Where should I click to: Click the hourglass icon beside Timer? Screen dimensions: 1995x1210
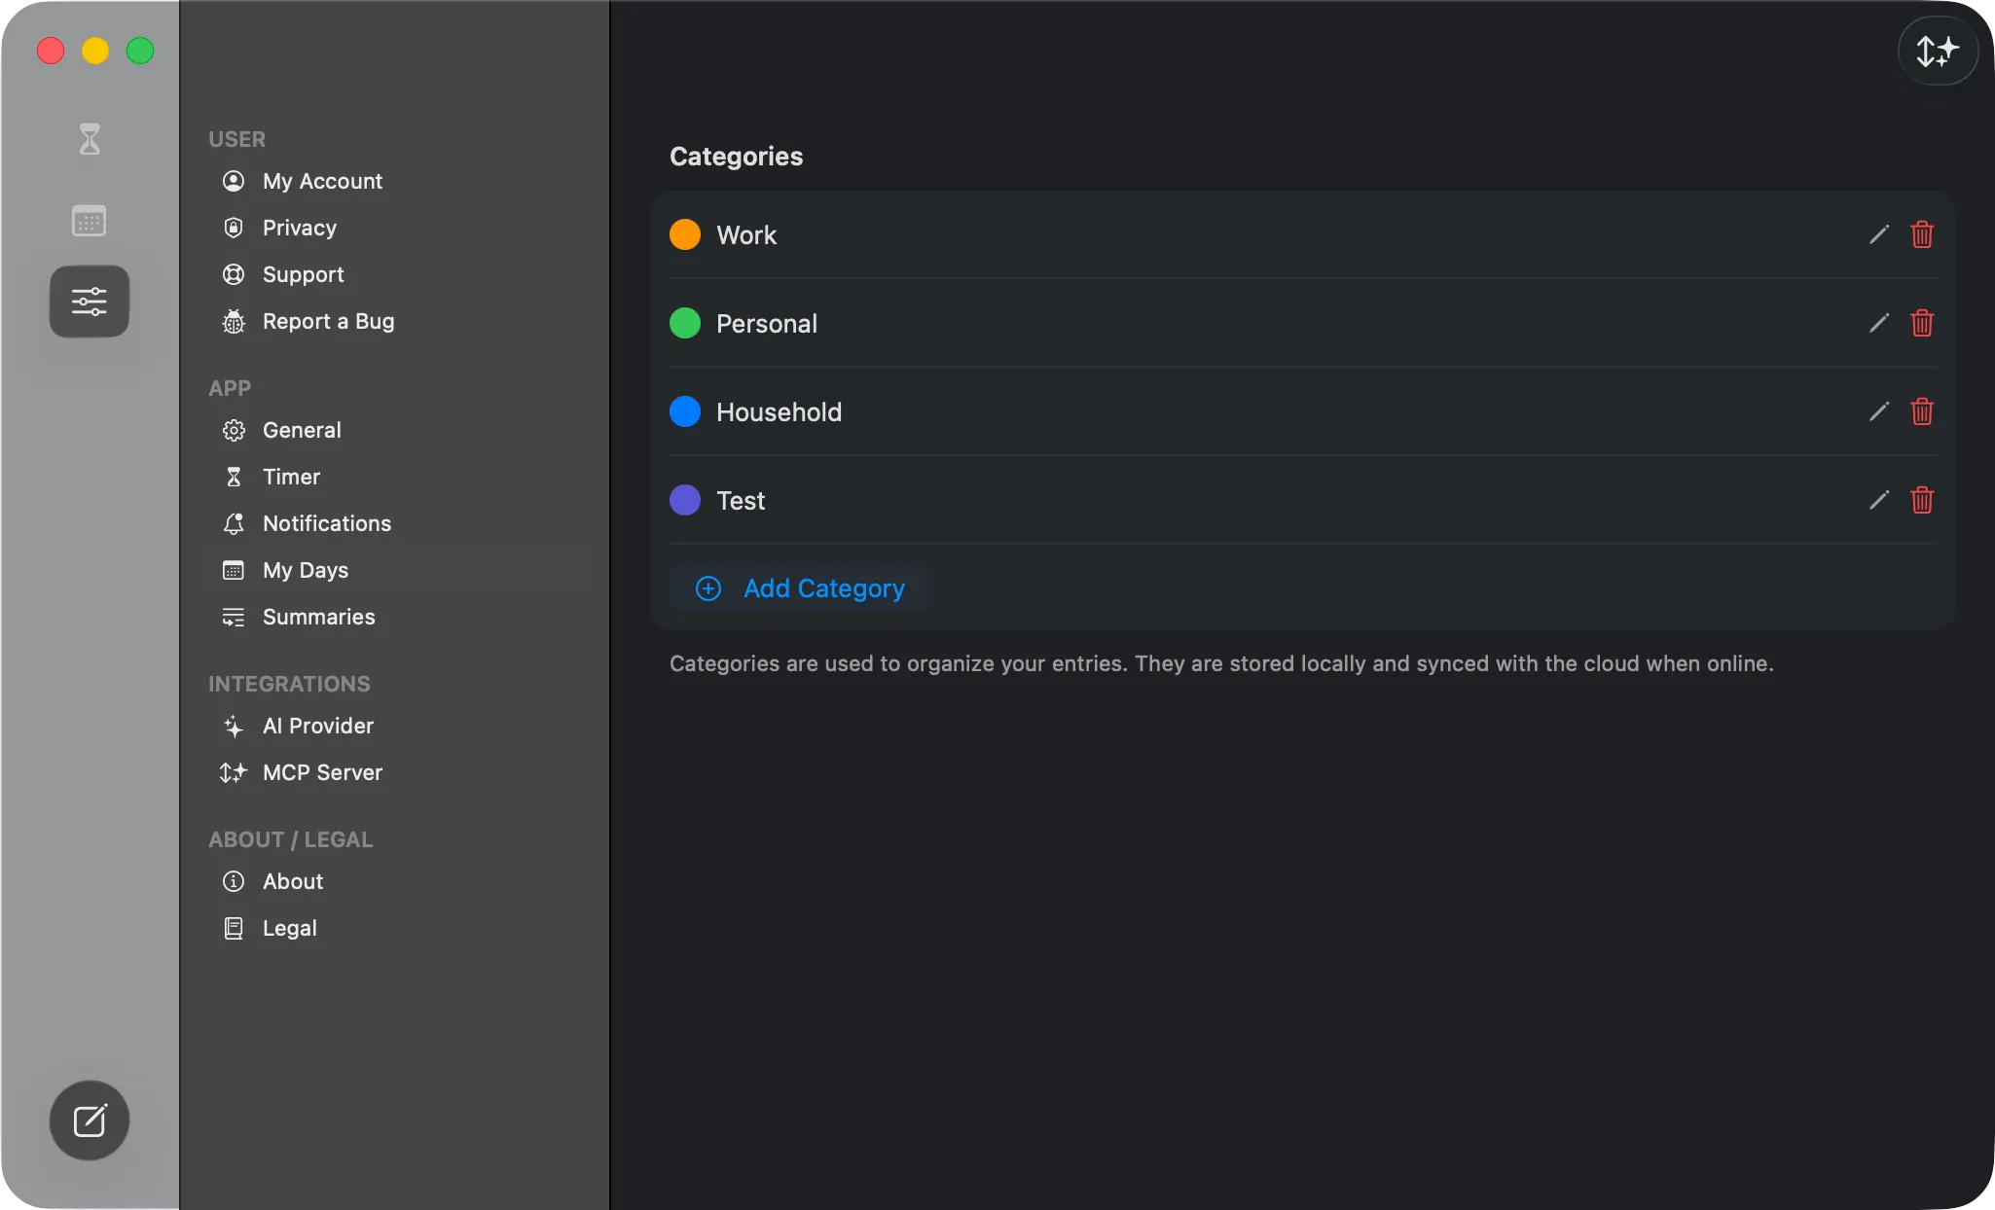pos(234,477)
